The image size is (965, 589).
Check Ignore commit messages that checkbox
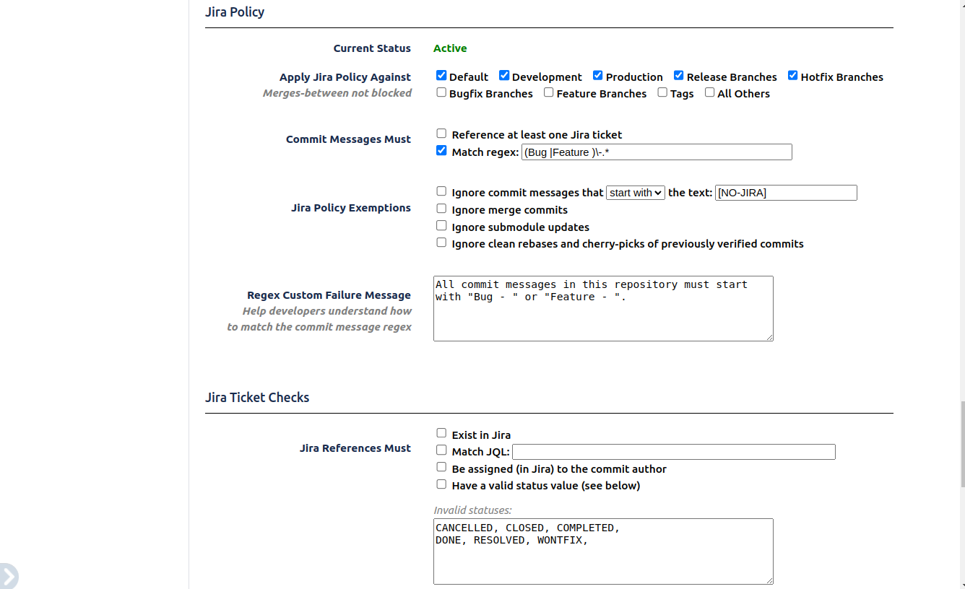[x=441, y=191]
